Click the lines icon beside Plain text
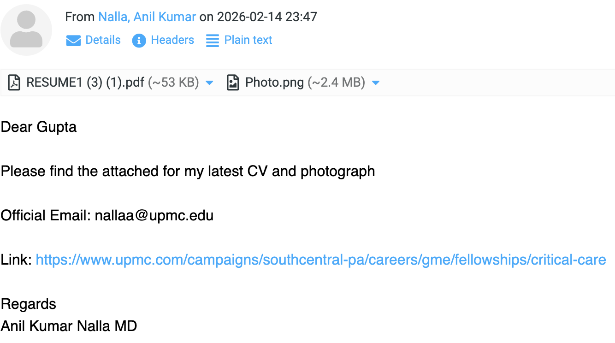This screenshot has width=615, height=343. click(213, 41)
